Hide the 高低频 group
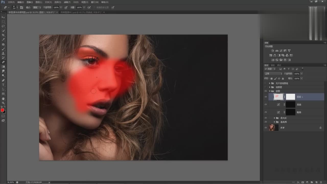This screenshot has height=184, width=327. pos(266,122)
